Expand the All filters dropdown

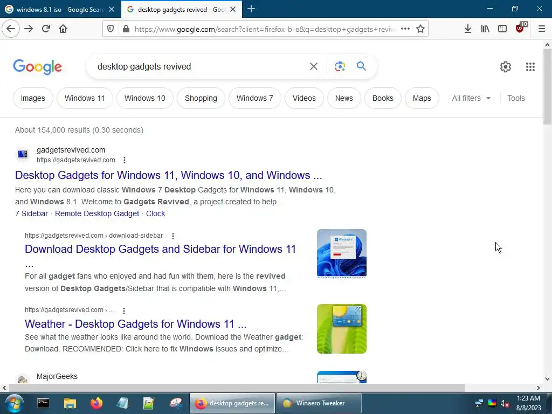[x=471, y=98]
